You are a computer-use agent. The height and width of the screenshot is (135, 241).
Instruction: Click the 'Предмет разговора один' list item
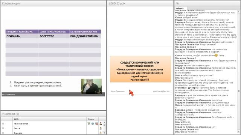pyautogui.click(x=38, y=82)
